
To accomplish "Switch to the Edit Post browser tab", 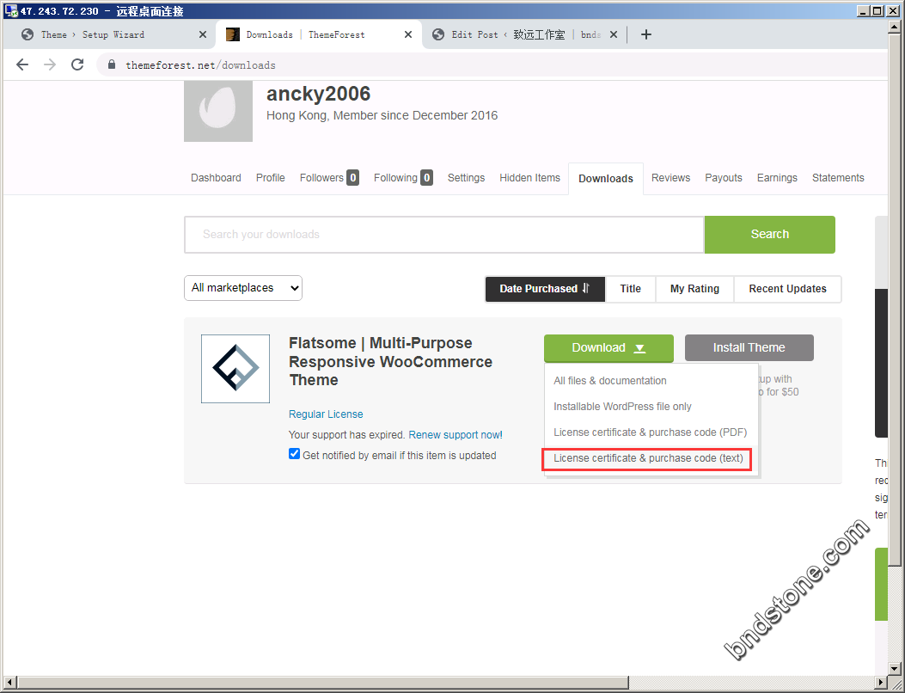I will click(519, 34).
